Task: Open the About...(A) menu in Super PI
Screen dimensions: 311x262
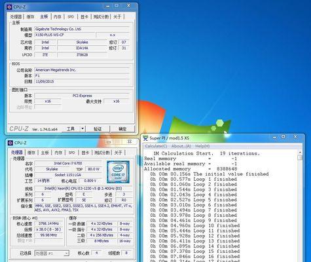Action: (181, 146)
